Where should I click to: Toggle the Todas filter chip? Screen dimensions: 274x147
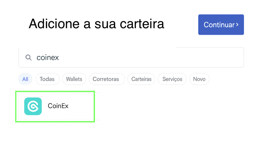47,79
